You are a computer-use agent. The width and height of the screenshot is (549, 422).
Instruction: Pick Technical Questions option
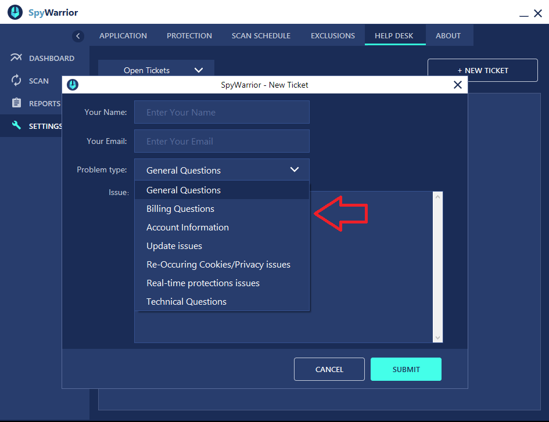pyautogui.click(x=222, y=301)
